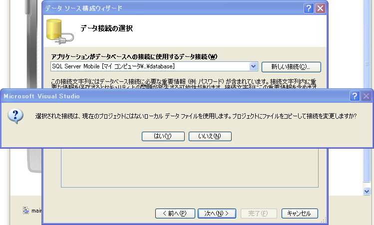Click the いいえ(N) button

pos(210,136)
